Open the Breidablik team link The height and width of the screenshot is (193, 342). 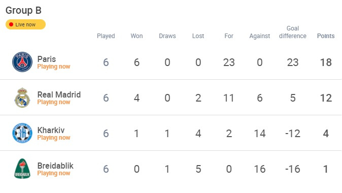pyautogui.click(x=55, y=166)
